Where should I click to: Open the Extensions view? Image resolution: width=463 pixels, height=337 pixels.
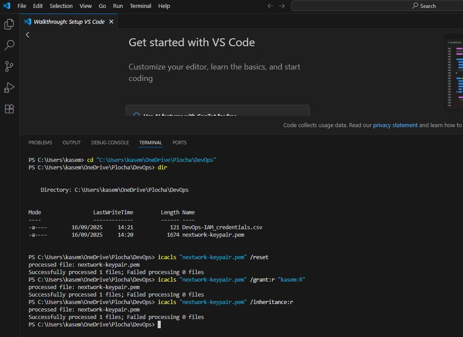[9, 109]
